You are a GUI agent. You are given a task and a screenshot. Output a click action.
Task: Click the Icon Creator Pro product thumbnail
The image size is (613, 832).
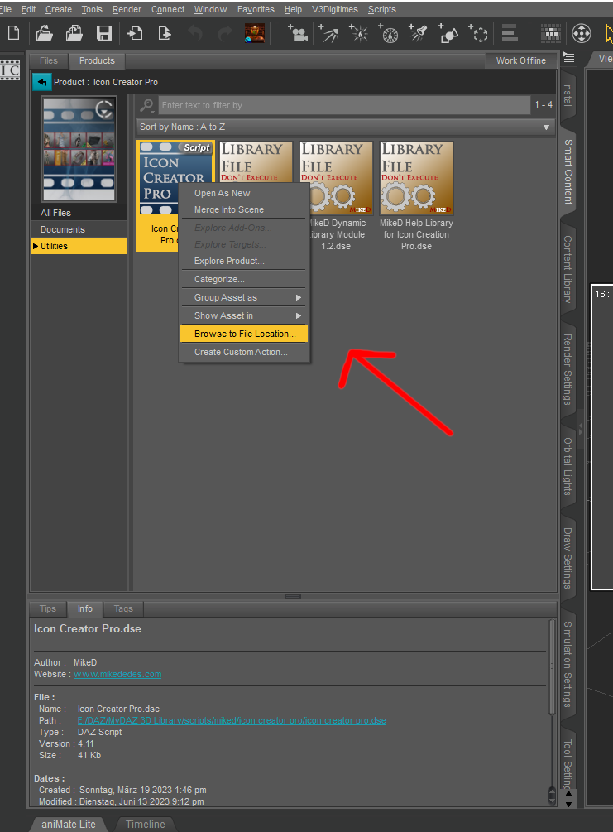[79, 149]
